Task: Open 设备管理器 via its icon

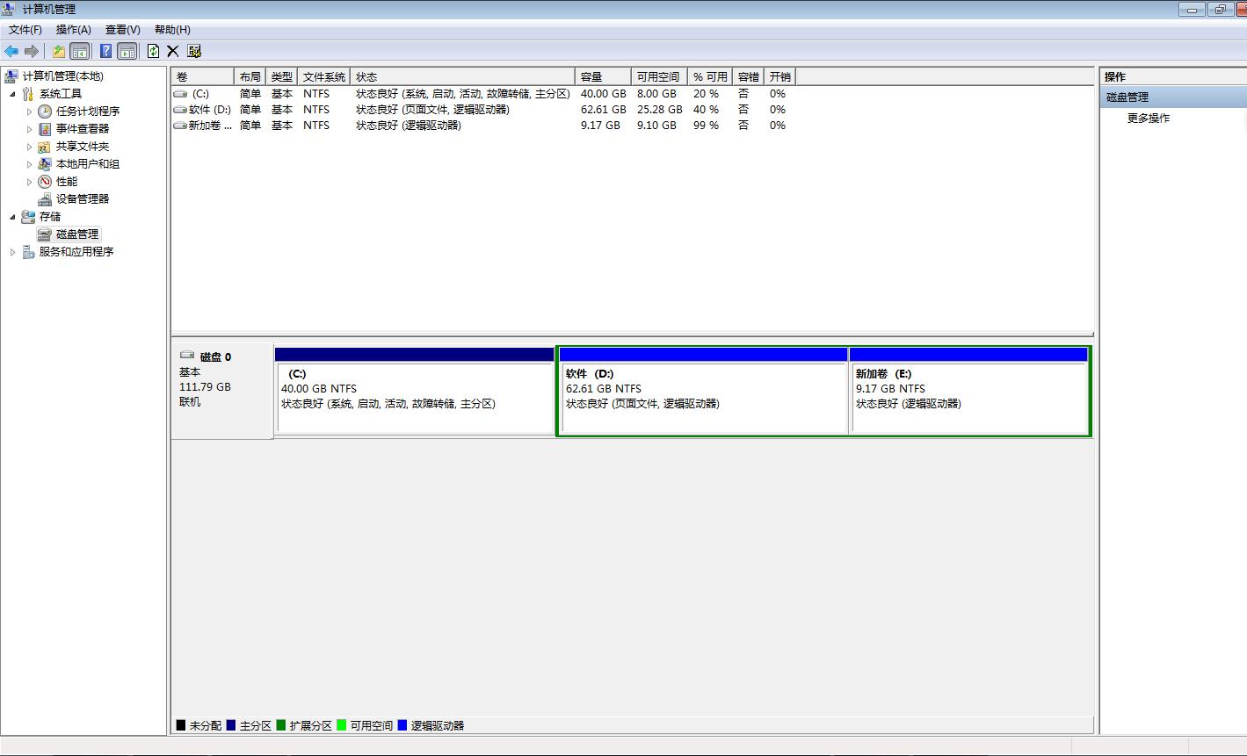Action: [x=45, y=199]
